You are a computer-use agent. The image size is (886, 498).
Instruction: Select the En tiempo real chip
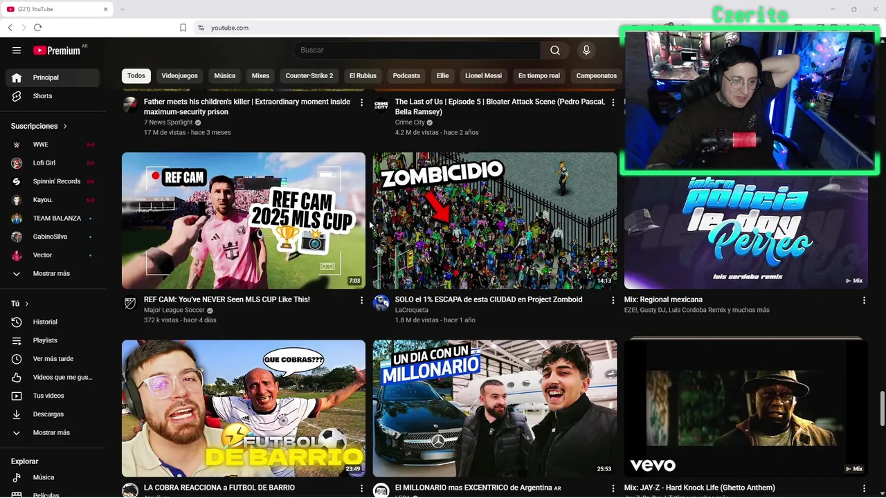(x=539, y=76)
